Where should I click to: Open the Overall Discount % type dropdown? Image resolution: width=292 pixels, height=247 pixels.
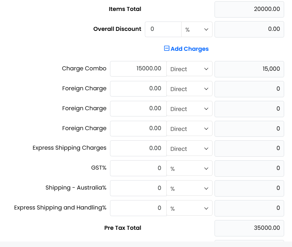tap(196, 29)
